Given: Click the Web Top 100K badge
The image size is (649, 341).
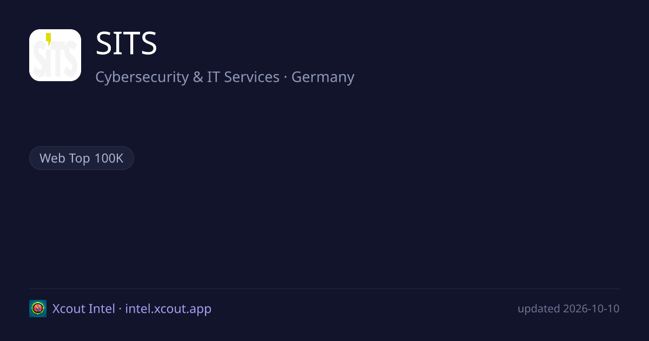Looking at the screenshot, I should [82, 158].
